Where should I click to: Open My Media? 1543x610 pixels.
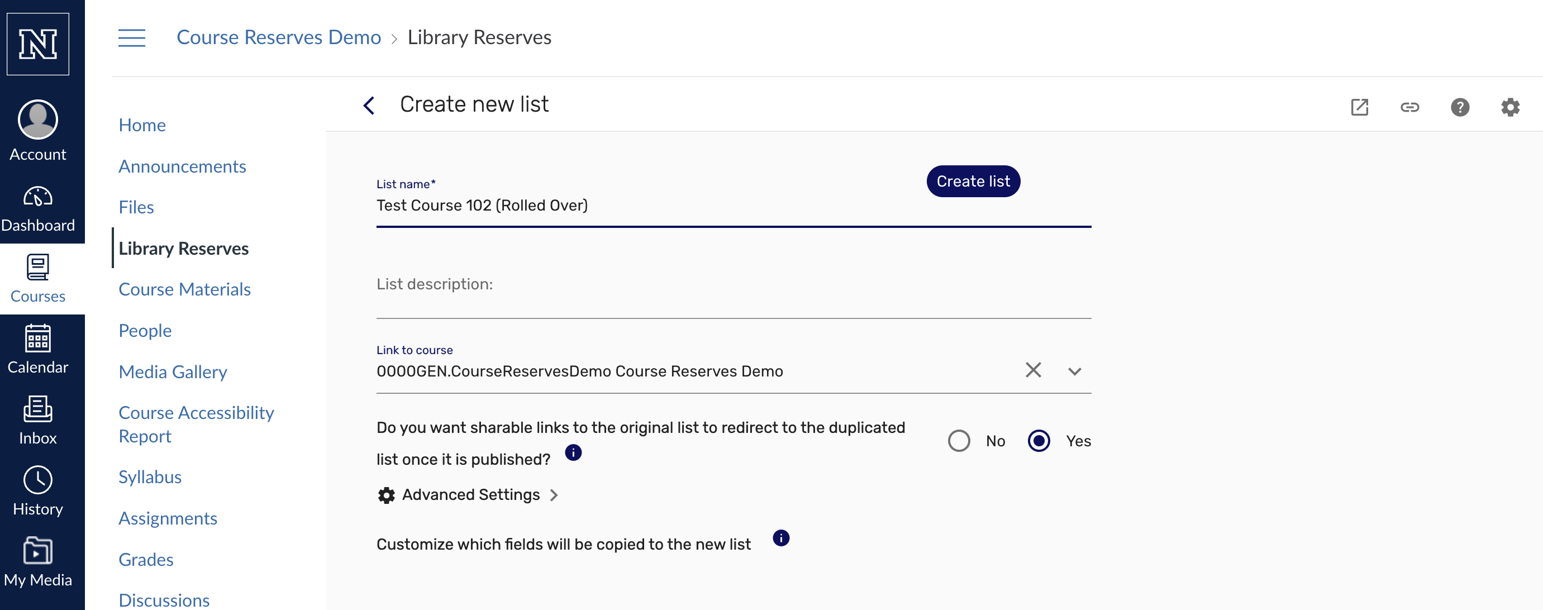click(x=38, y=562)
